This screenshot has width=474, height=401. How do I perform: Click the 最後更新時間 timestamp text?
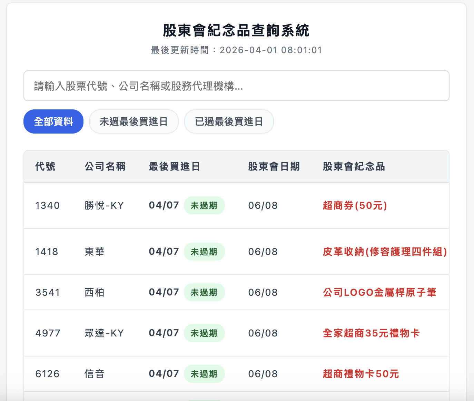click(236, 50)
